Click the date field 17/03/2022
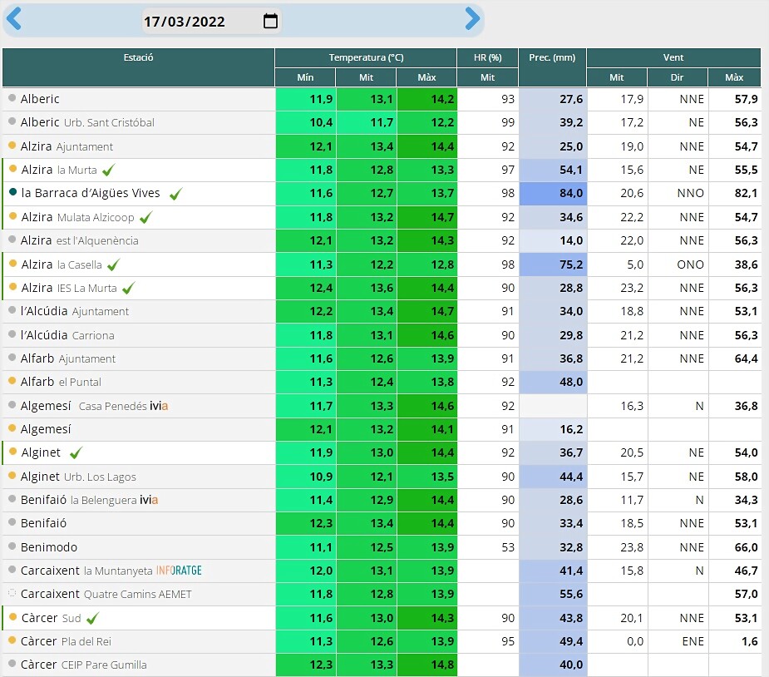This screenshot has width=769, height=677. coord(211,21)
